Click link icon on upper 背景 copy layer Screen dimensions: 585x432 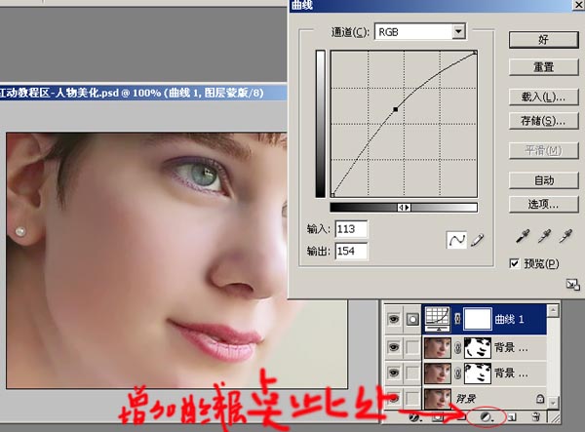(x=457, y=348)
